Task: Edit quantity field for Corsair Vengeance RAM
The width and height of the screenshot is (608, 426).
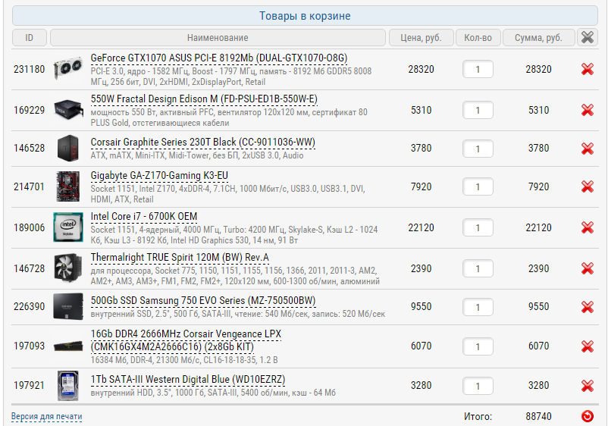Action: 478,346
